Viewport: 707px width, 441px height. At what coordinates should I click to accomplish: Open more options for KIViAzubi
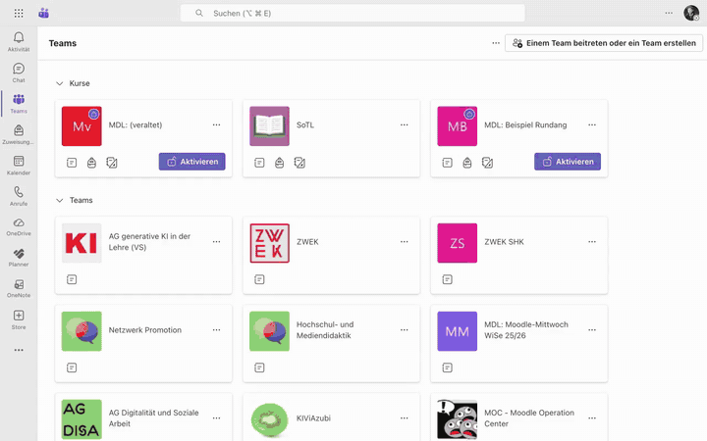click(x=404, y=418)
